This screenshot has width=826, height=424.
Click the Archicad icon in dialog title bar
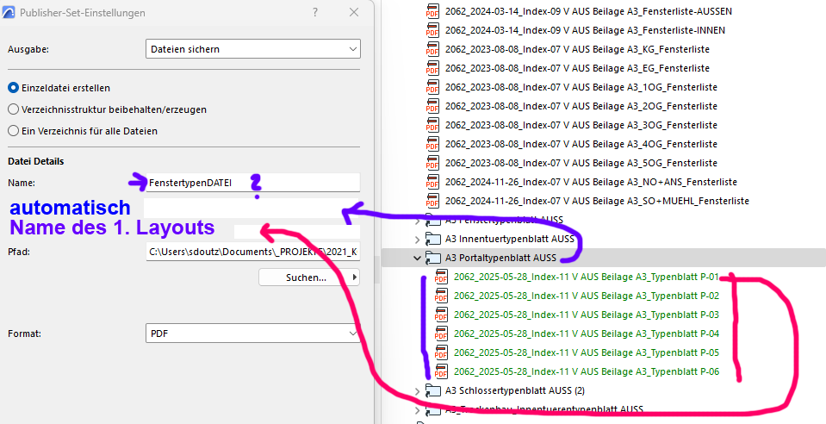9,13
